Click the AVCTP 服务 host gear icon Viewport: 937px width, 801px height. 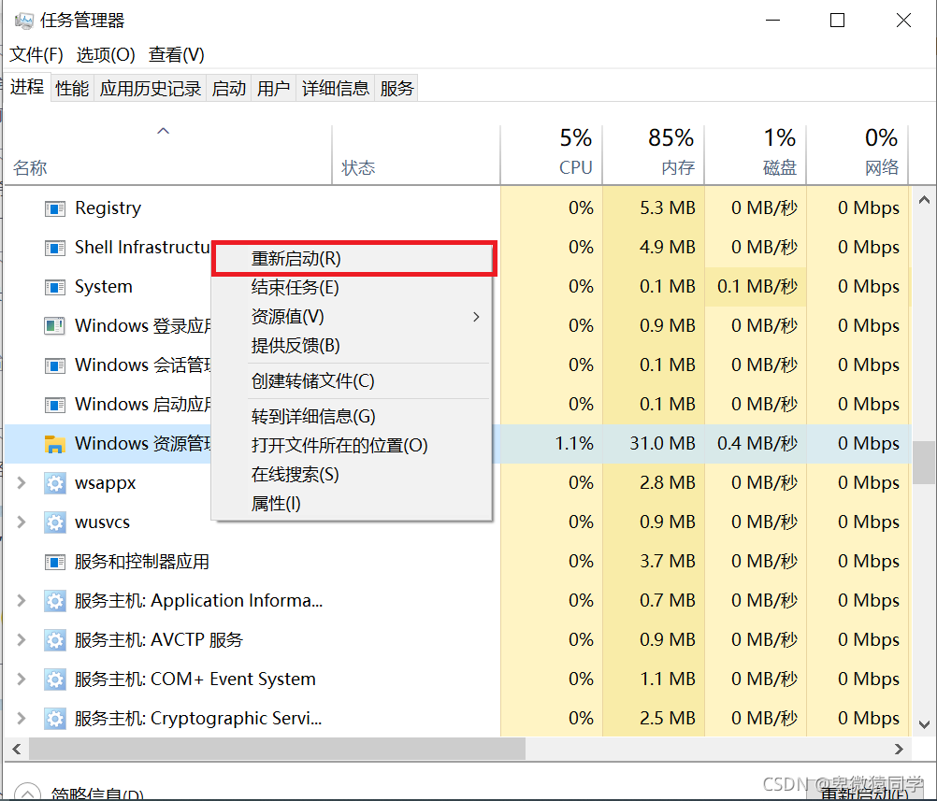[55, 640]
